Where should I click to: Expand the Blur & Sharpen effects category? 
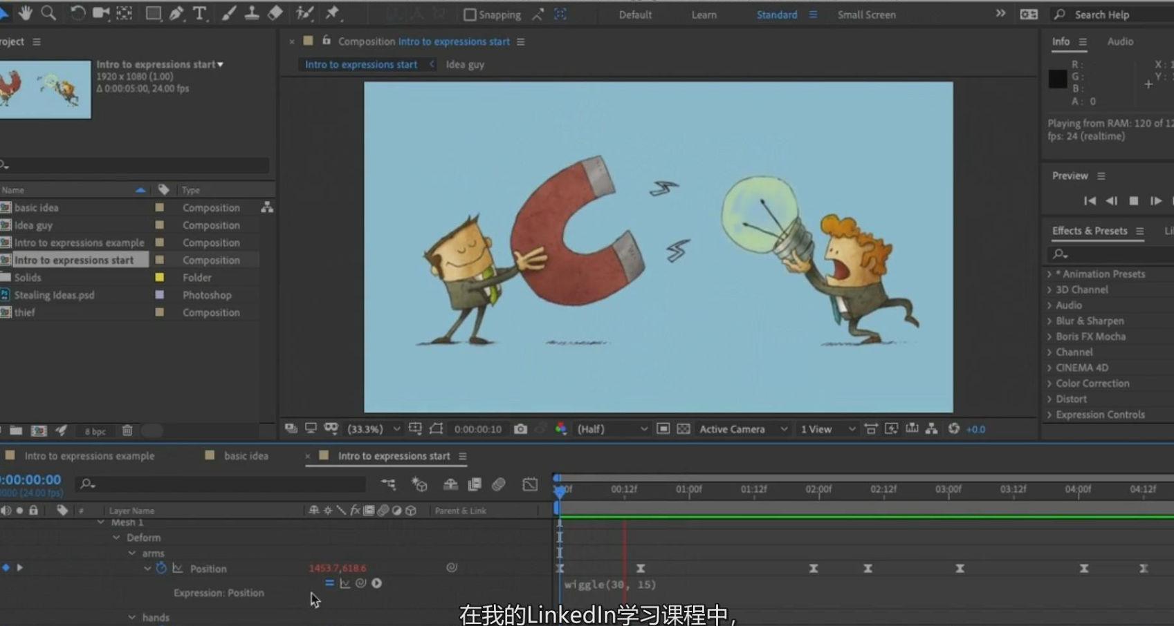click(x=1049, y=321)
